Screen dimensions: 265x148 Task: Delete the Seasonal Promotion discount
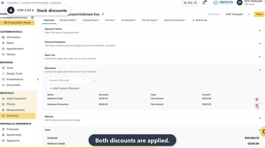pyautogui.click(x=257, y=105)
